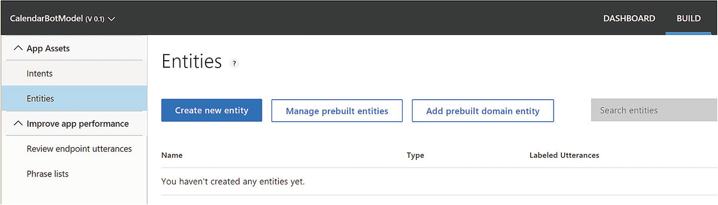Open Intents in the sidebar
This screenshot has height=205, width=718.
(x=40, y=74)
